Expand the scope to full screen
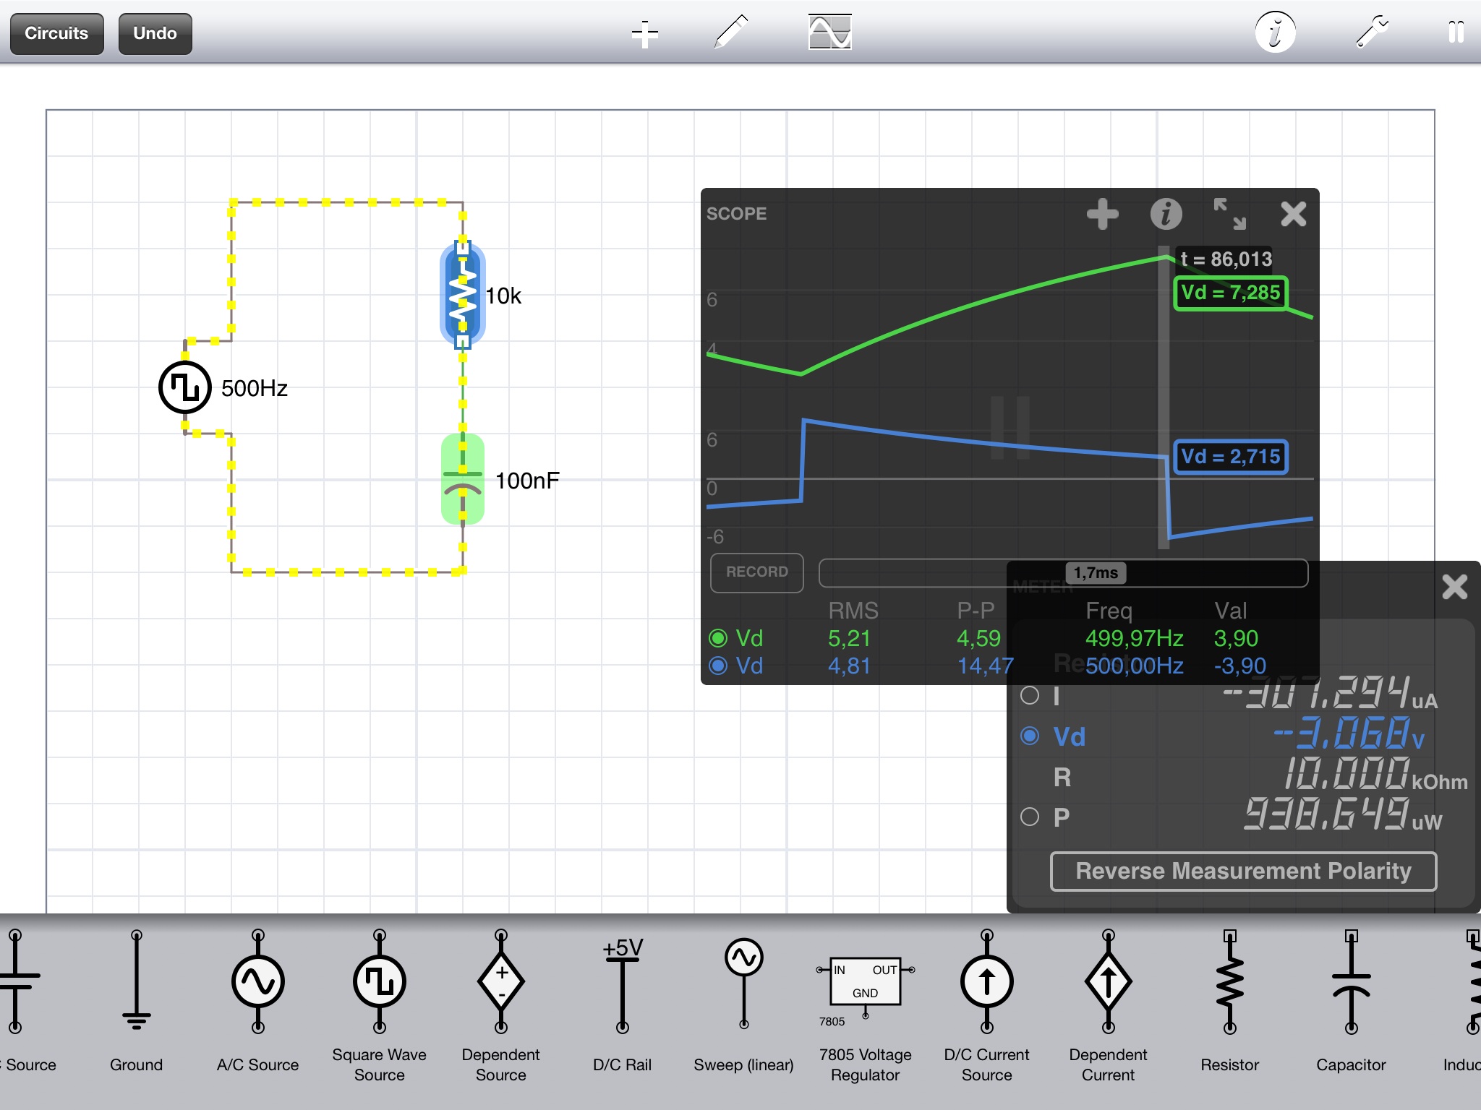The image size is (1481, 1110). pyautogui.click(x=1229, y=214)
